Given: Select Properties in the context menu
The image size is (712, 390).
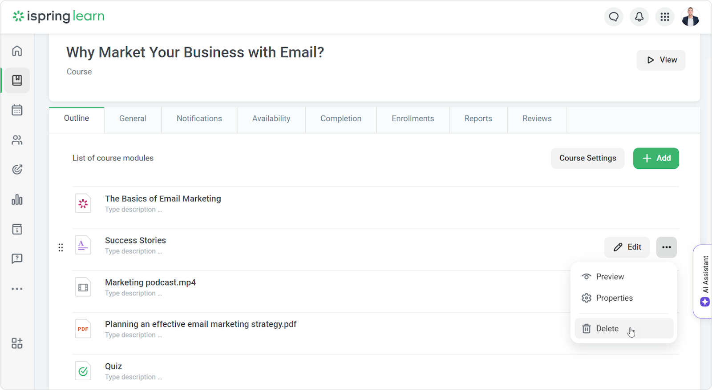Looking at the screenshot, I should point(614,298).
